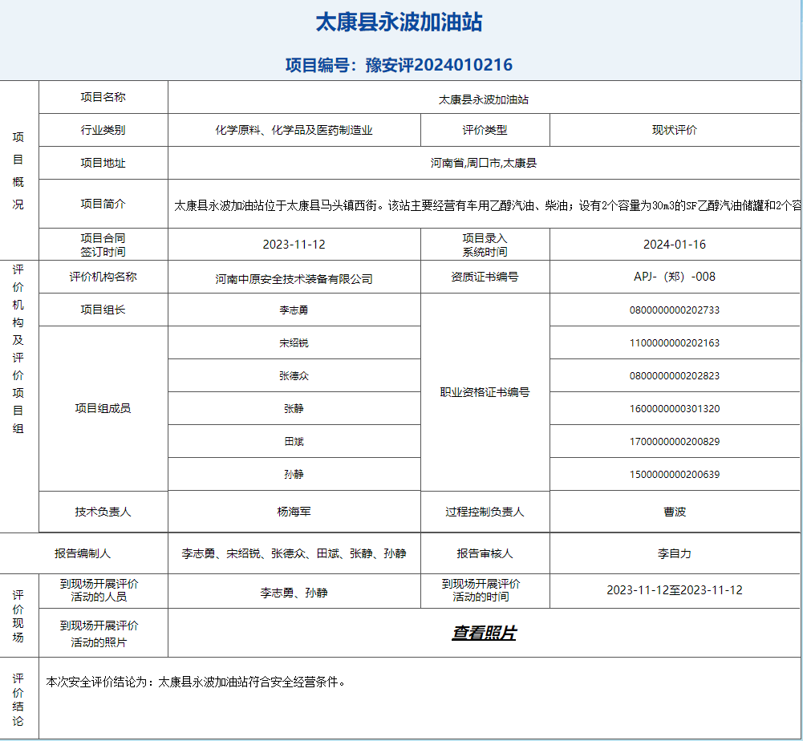Select the 现状评价 evaluation type cell

(x=674, y=130)
